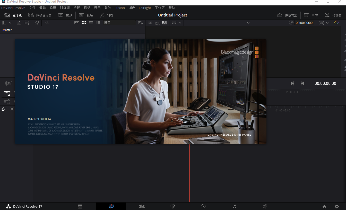Screen dimensions: 346x210
Task: Click the DaVinci Resolve 17 logo
Action: point(8,206)
